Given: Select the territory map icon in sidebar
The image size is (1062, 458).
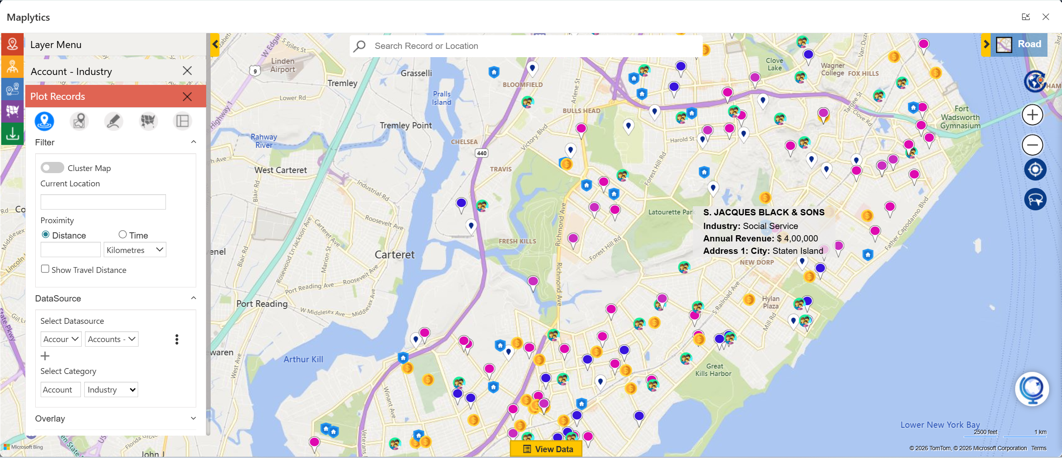Looking at the screenshot, I should (12, 111).
